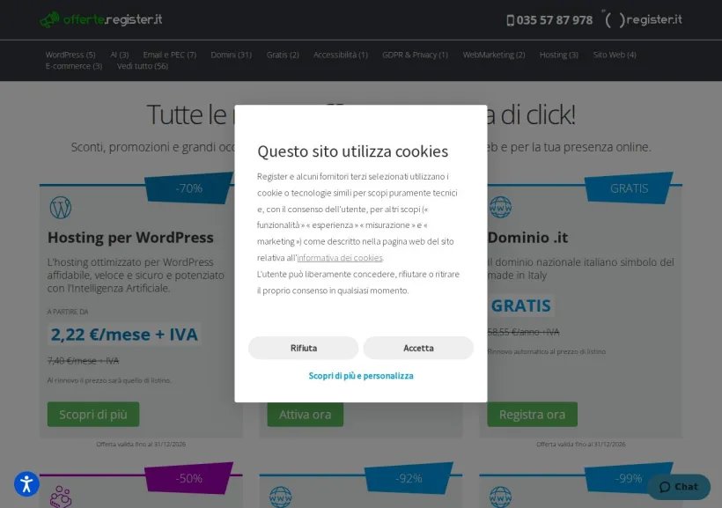Open the register.it logo link

tap(643, 19)
